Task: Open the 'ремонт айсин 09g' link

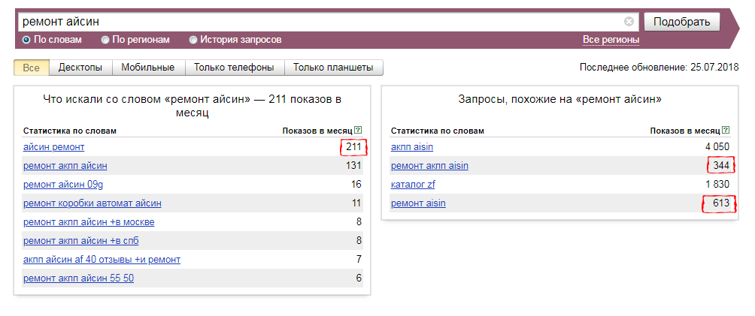Action: (63, 185)
